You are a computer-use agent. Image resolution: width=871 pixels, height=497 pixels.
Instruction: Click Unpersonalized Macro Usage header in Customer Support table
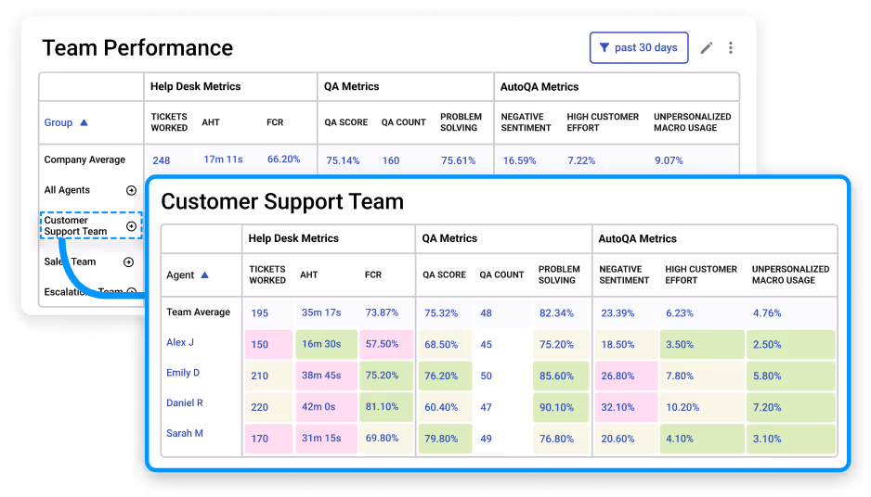click(x=790, y=274)
